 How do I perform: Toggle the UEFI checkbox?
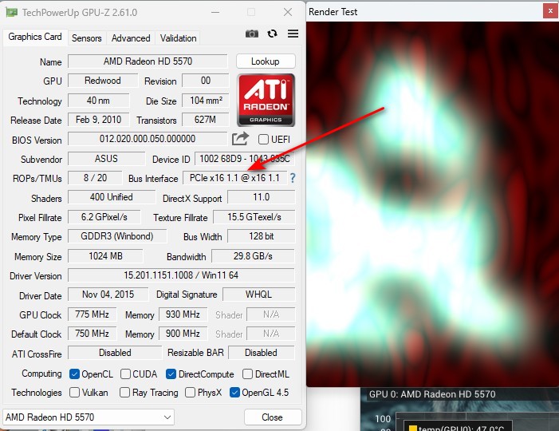(263, 139)
